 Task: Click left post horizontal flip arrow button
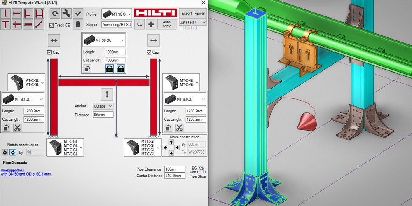tap(54, 40)
